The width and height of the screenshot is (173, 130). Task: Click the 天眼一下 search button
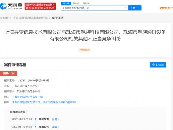point(135,8)
